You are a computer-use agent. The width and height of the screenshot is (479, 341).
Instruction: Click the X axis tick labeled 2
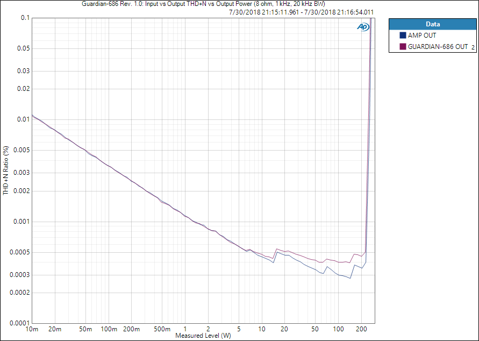[209, 329]
